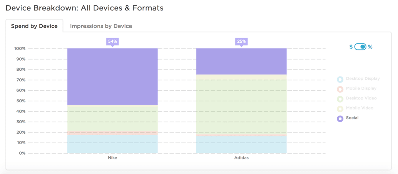Click the percent sign unit label

[370, 47]
